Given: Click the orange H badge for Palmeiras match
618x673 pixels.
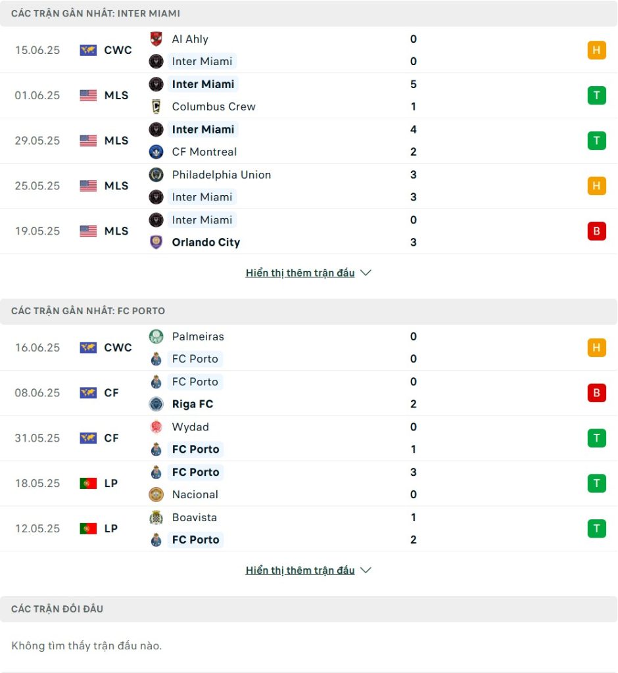Looking at the screenshot, I should (596, 348).
